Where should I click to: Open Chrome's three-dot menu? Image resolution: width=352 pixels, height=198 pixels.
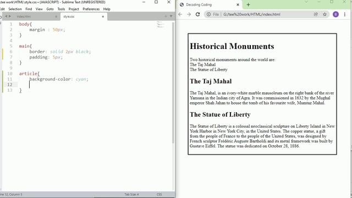[x=345, y=14]
